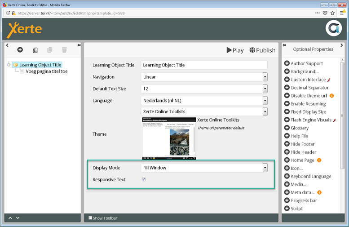Image resolution: width=349 pixels, height=227 pixels.
Task: Click info icon beside Meta data
Action: point(319,192)
